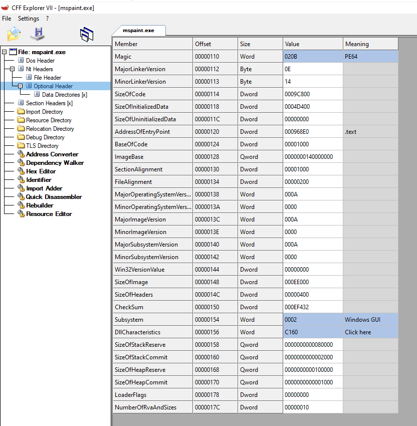The width and height of the screenshot is (417, 426).
Task: Click the Relocation Directory folder icon
Action: pos(21,128)
